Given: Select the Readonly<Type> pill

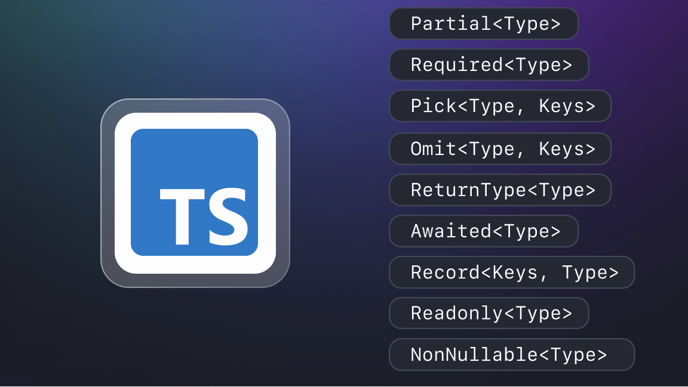Looking at the screenshot, I should pos(489,313).
